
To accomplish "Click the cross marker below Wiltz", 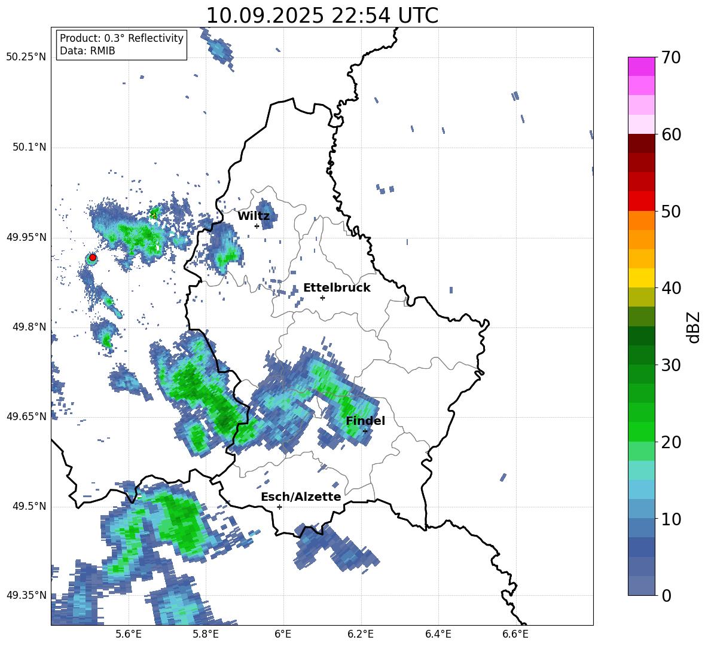I will coord(257,226).
